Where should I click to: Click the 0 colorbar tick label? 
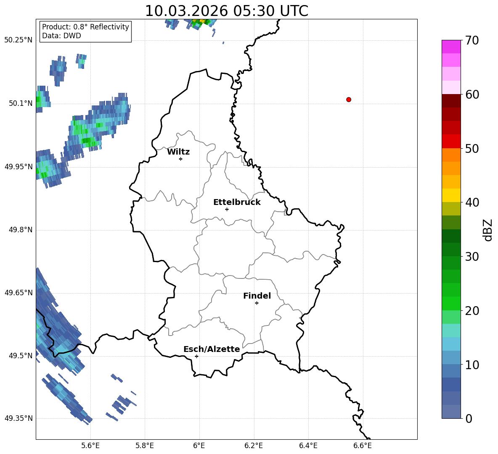[x=469, y=418]
